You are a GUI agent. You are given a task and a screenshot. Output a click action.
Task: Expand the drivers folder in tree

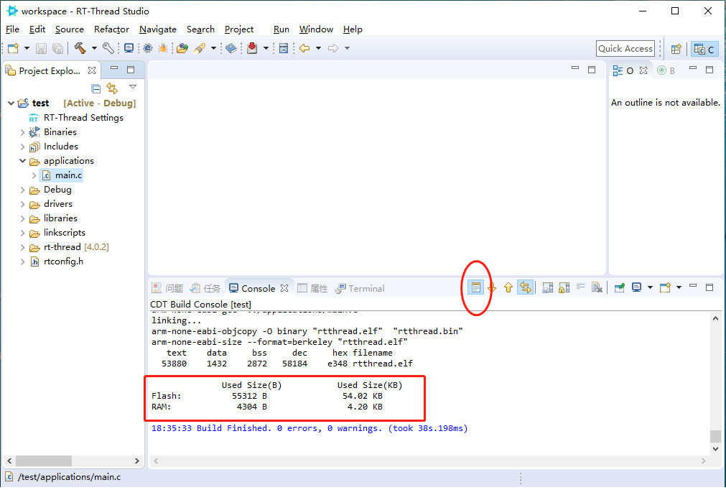(x=22, y=204)
